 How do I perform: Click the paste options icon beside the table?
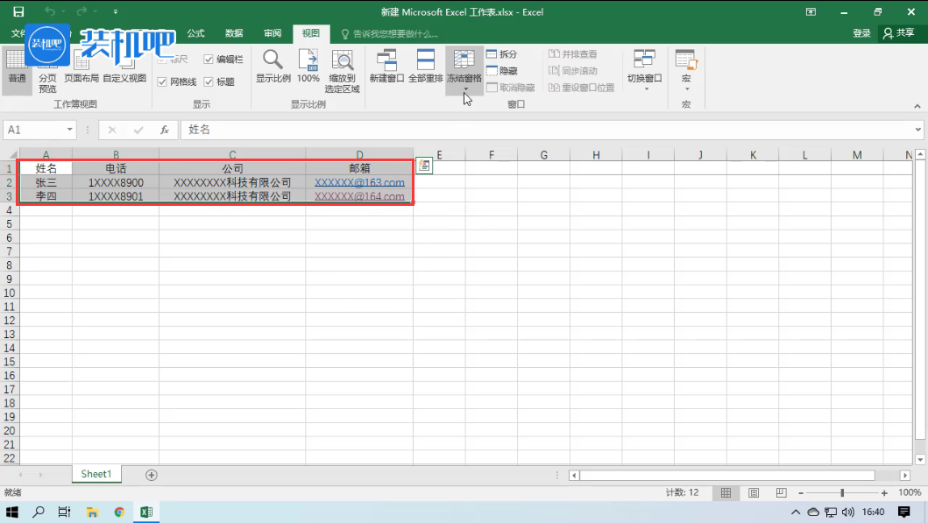tap(423, 166)
